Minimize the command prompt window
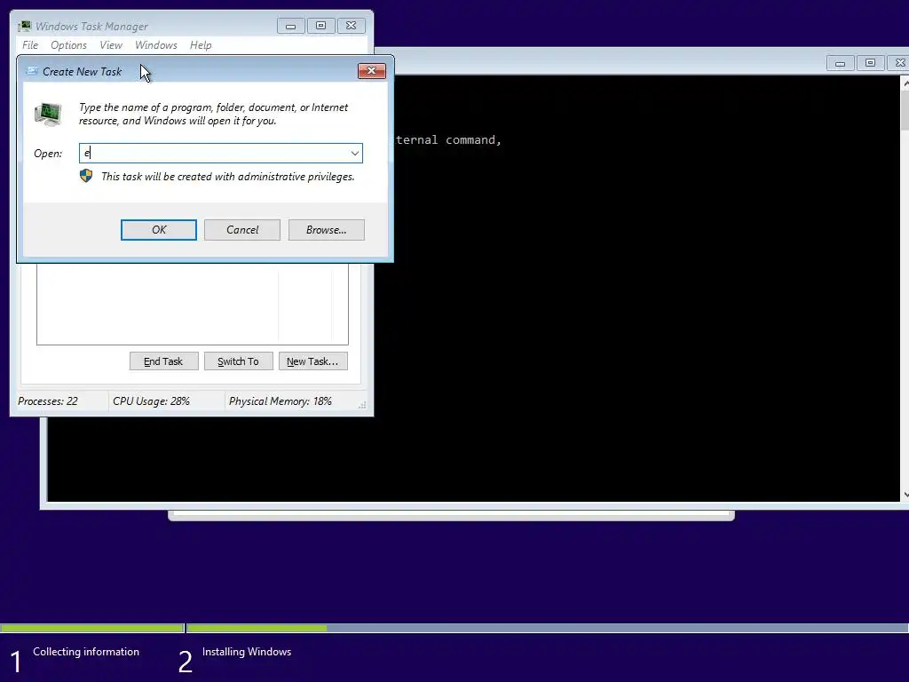 840,63
